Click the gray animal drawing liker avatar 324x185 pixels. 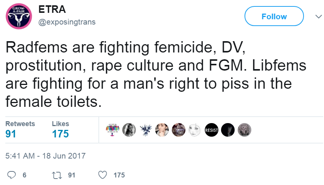click(244, 130)
